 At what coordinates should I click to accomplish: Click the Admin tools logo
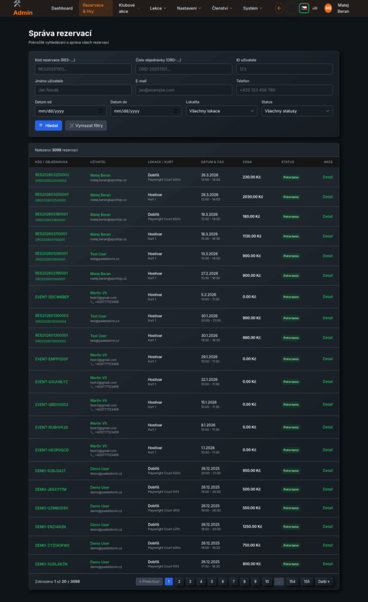click(22, 8)
